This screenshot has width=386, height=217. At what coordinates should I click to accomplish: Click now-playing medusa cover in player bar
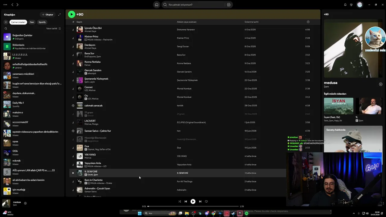[x=6, y=203]
